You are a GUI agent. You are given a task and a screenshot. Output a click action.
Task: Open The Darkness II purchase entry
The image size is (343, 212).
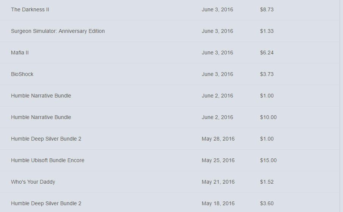[30, 9]
